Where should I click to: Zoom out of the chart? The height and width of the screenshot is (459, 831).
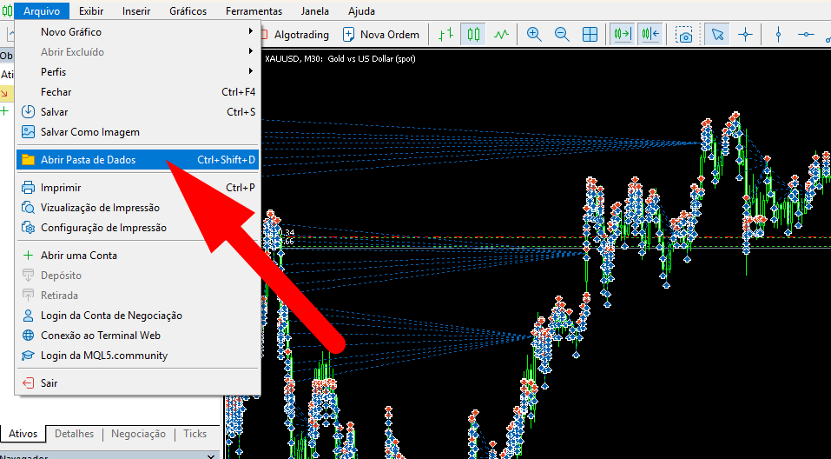(x=562, y=35)
